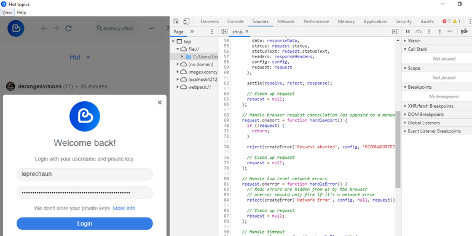The width and height of the screenshot is (472, 236).
Task: Open the Audits tab
Action: tap(427, 21)
